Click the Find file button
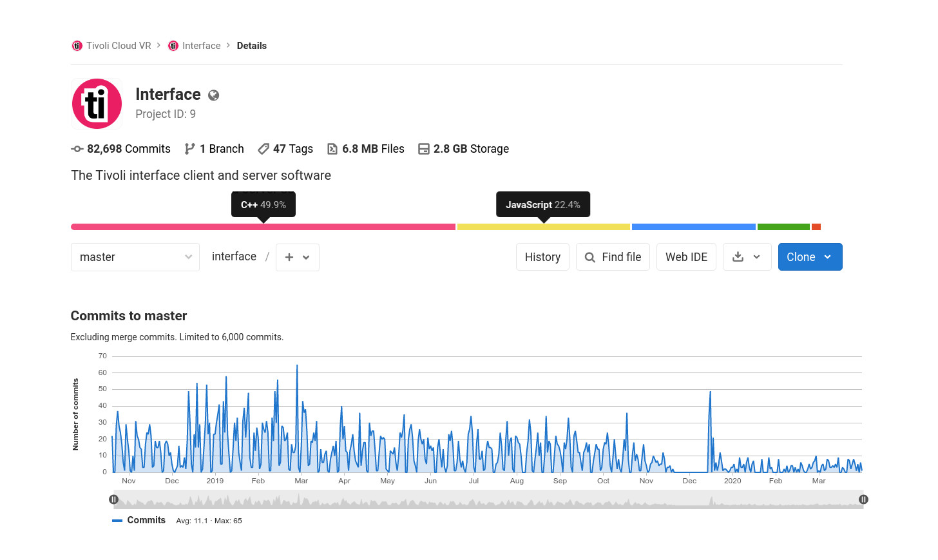938x560 pixels. tap(613, 257)
